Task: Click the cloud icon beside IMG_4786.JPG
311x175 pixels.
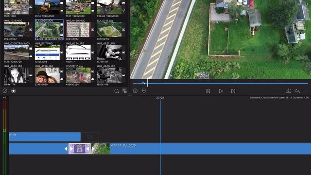Action: (62, 79)
